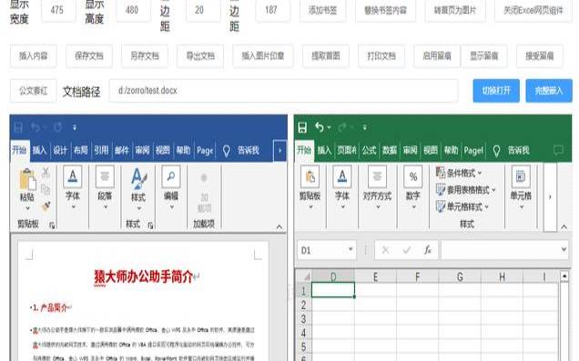The width and height of the screenshot is (579, 361).
Task: Open the Excel Name Box D1 dropdown arrow
Action: click(x=350, y=250)
